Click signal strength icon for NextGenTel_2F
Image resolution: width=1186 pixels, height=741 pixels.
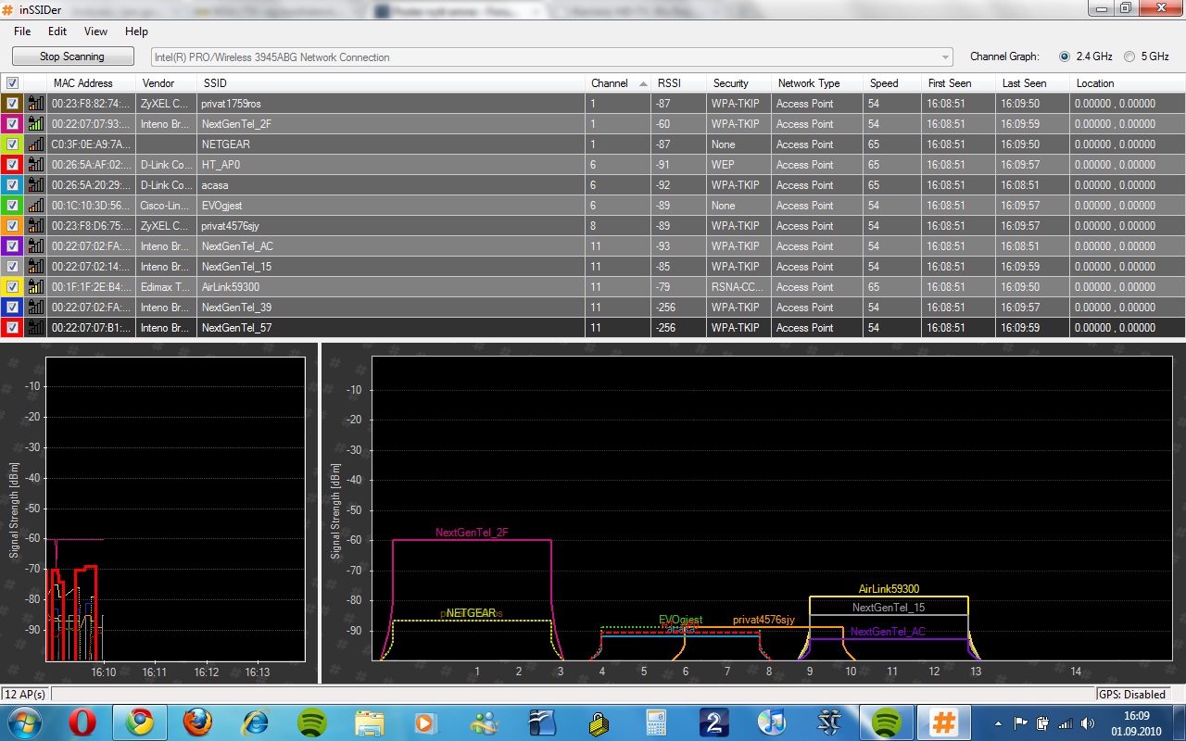(x=36, y=124)
